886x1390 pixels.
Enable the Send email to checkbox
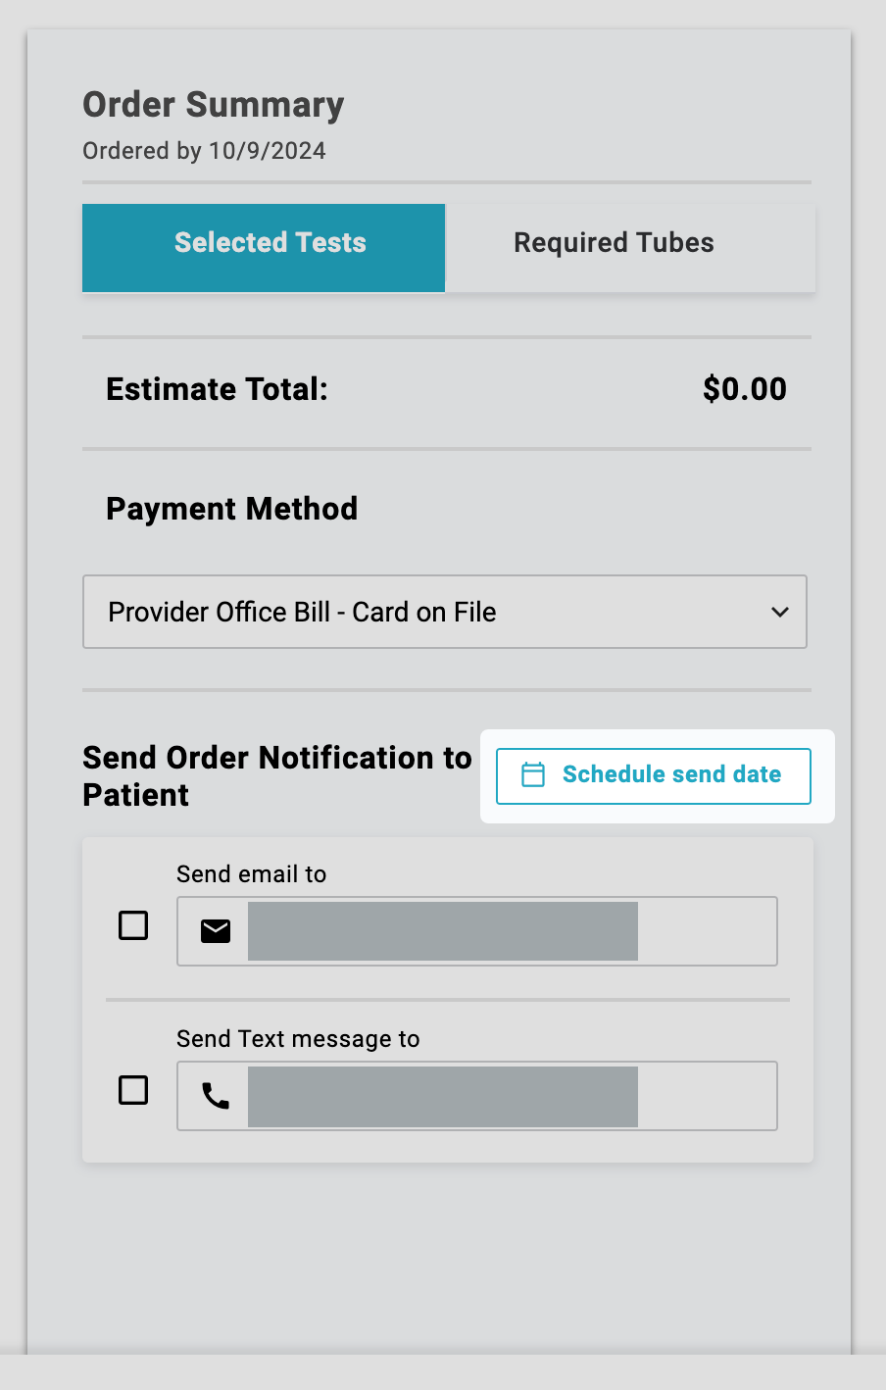click(133, 925)
